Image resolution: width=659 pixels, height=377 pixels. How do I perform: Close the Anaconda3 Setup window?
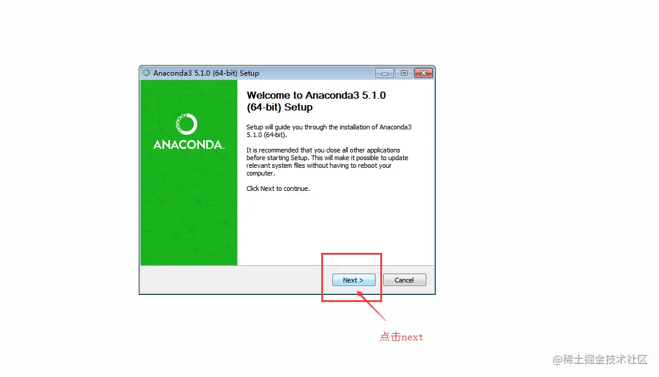(x=423, y=73)
